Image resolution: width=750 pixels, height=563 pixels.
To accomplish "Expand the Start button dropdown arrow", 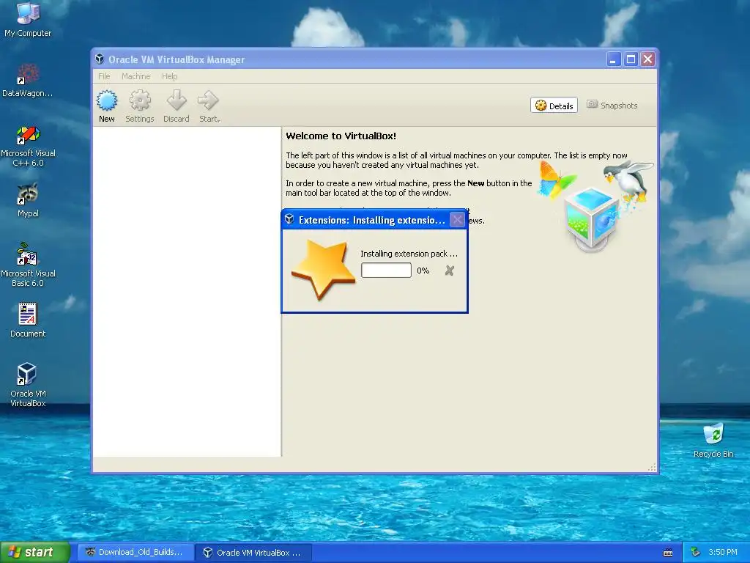I will (219, 119).
